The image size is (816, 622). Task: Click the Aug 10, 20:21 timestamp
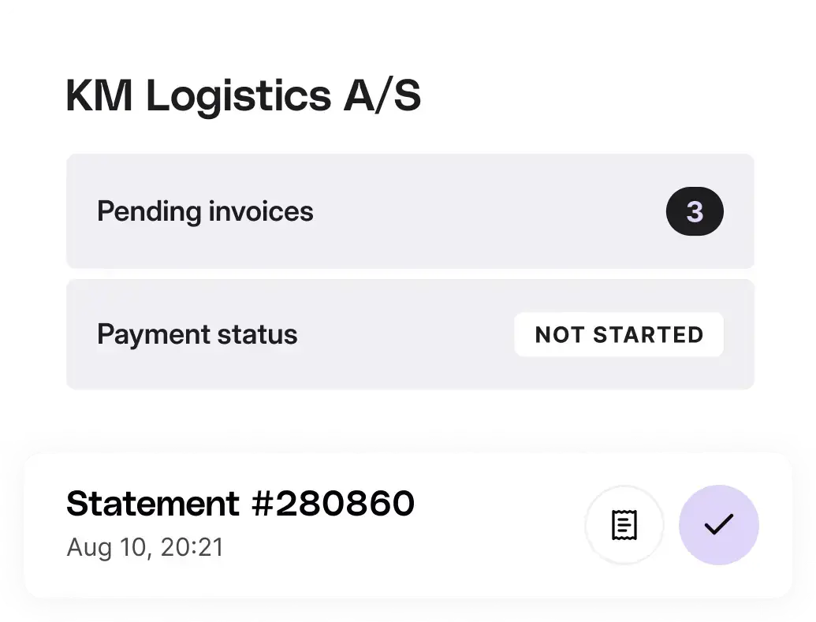[145, 548]
